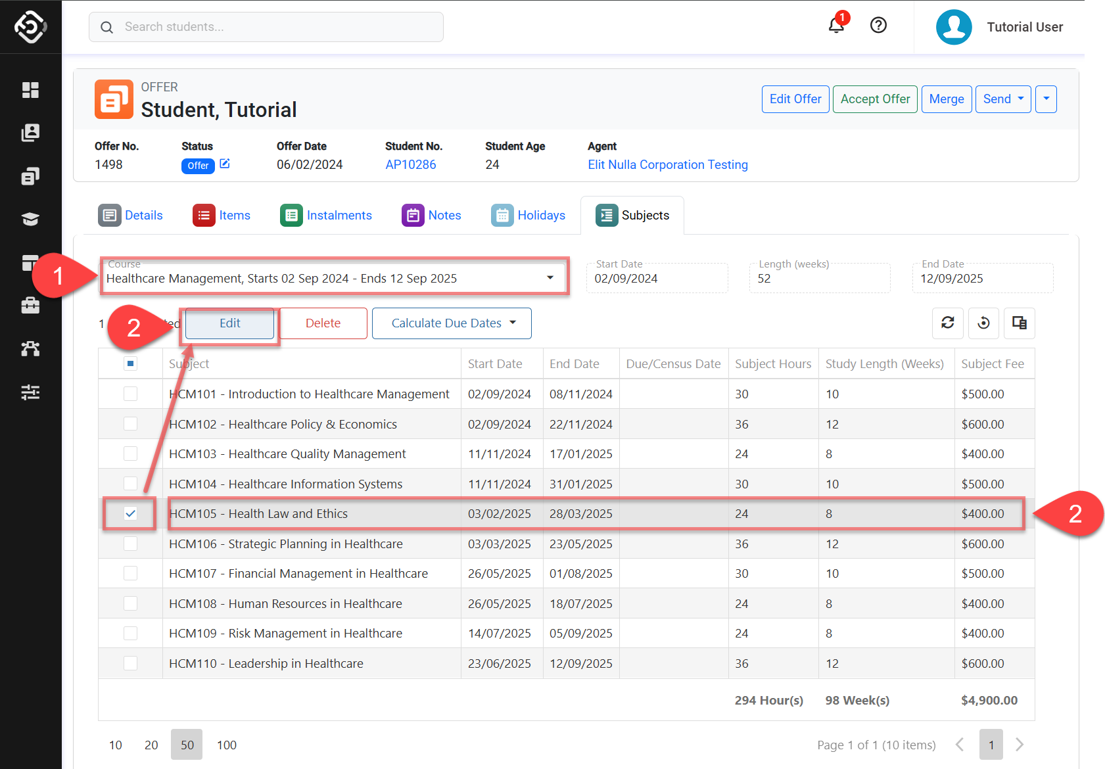The width and height of the screenshot is (1105, 769).
Task: Switch to the Instalments tab
Action: 326,215
